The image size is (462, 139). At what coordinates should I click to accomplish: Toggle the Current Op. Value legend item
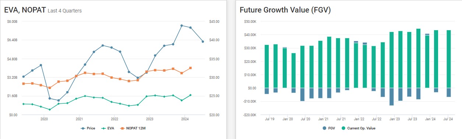(359, 128)
